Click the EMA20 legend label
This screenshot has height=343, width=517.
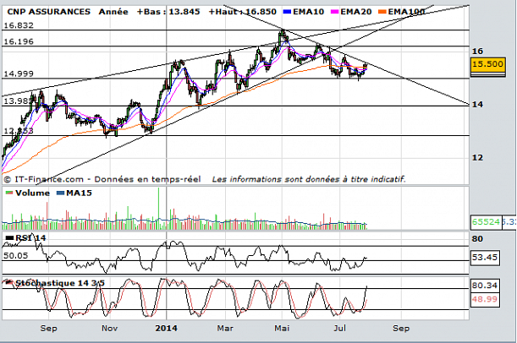[355, 12]
